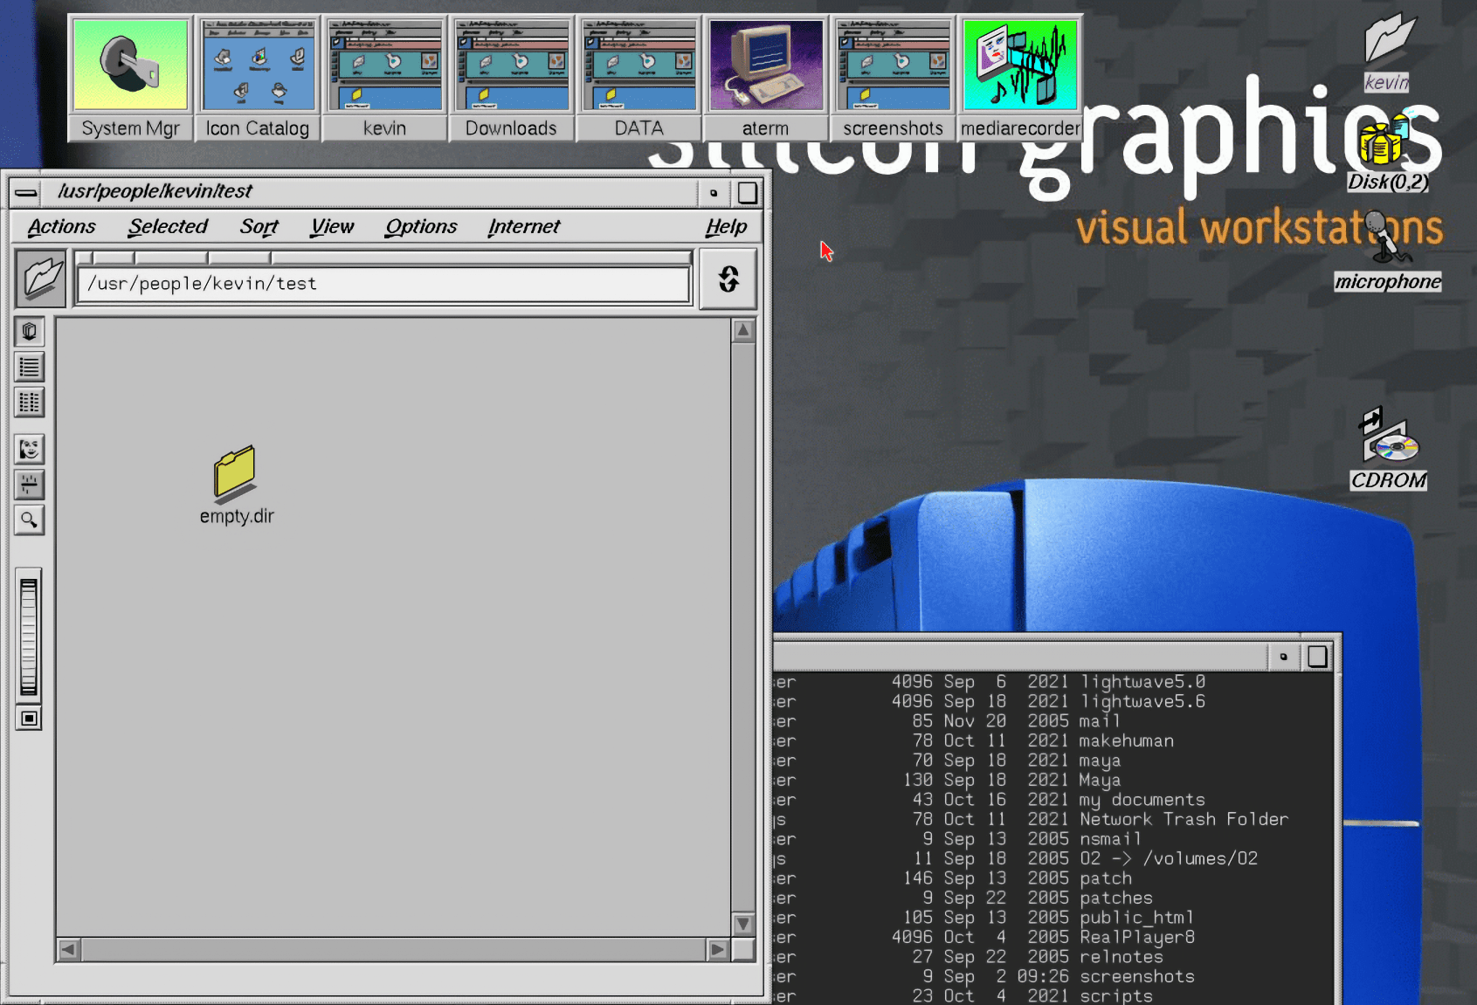This screenshot has width=1477, height=1005.
Task: Click the recycle arrows path history button
Action: tap(728, 279)
